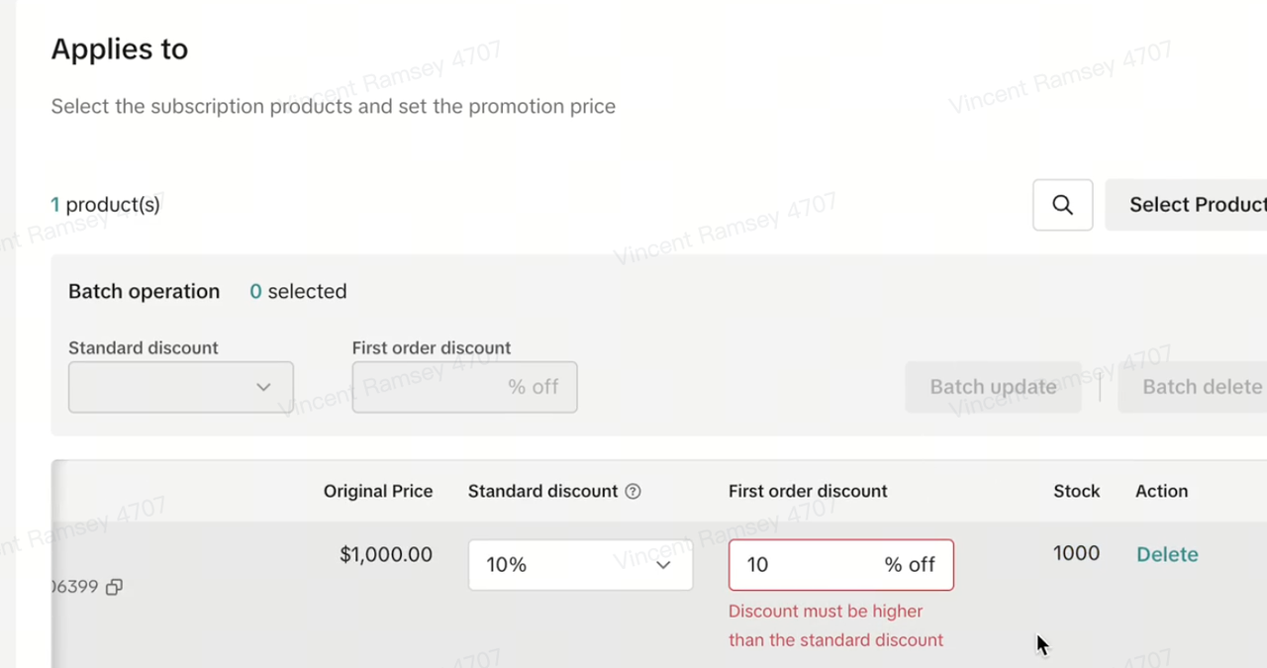
Task: Click the $1,000.00 original price cell
Action: point(385,555)
